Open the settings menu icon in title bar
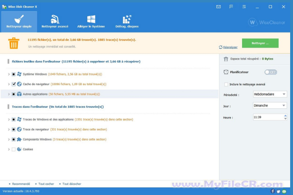 [244, 7]
